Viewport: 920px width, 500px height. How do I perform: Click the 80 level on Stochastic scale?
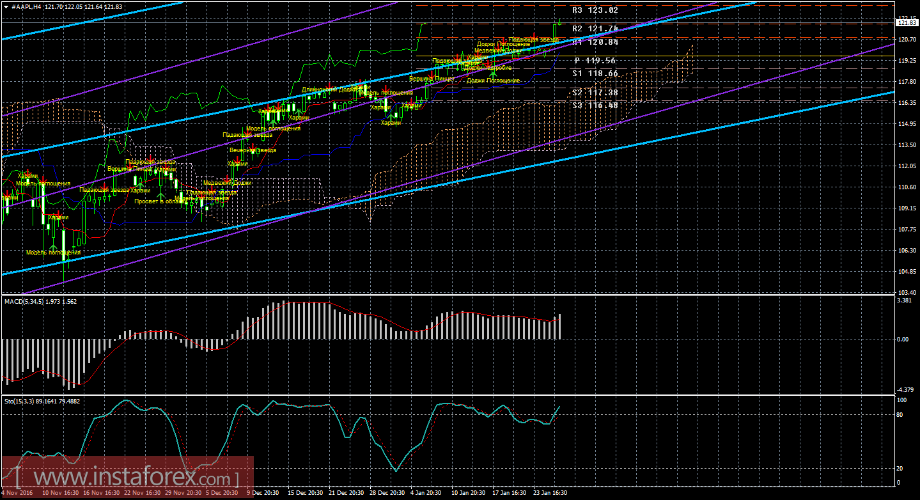coord(900,415)
